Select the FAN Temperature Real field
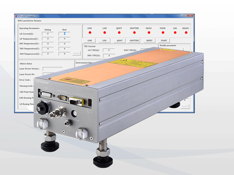234x175 pixels. [64, 54]
